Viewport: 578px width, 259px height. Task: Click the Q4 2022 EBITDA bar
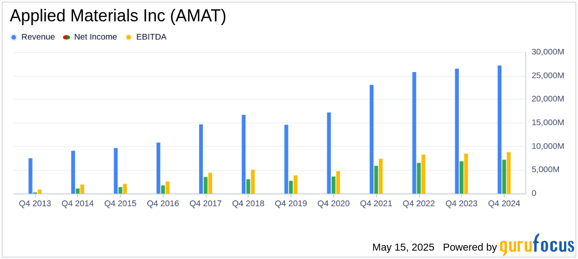point(423,174)
